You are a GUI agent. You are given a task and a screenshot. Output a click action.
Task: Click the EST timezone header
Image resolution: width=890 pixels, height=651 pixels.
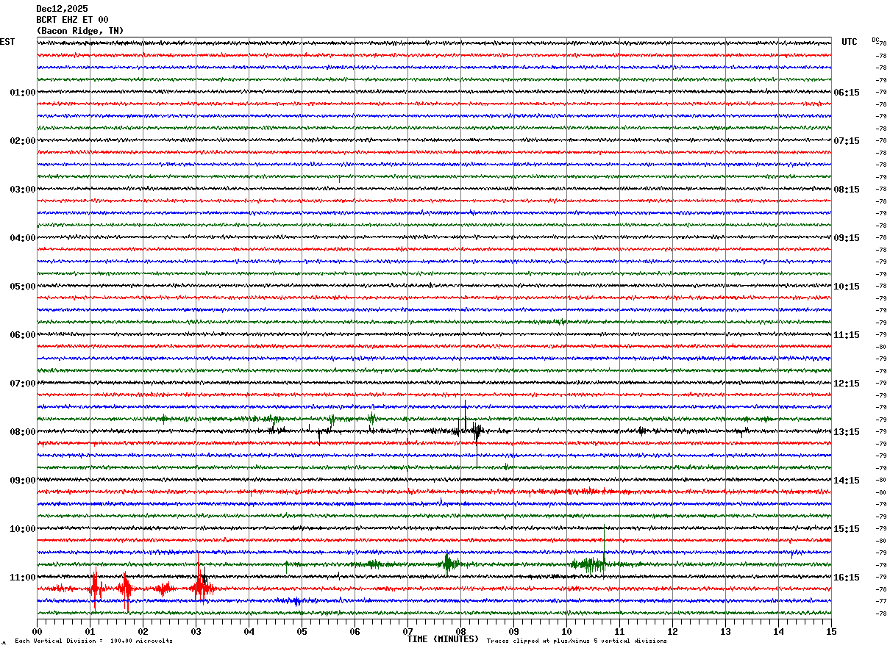(x=7, y=42)
